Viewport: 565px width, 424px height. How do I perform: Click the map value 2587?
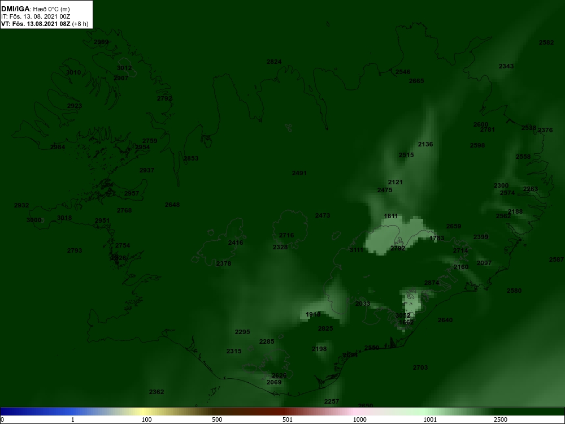pyautogui.click(x=557, y=259)
